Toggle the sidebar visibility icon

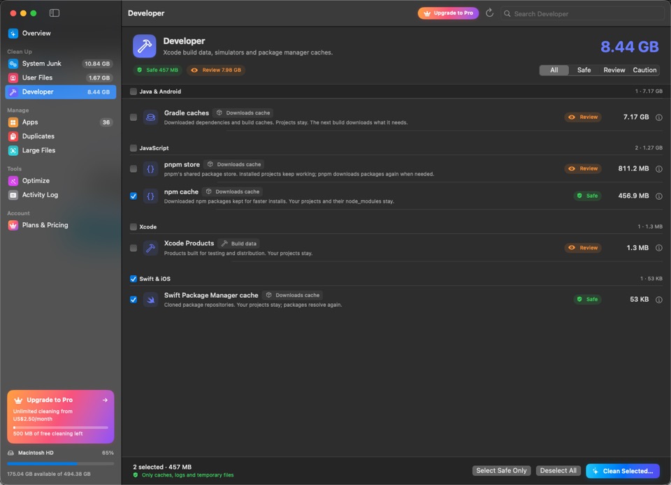coord(55,13)
